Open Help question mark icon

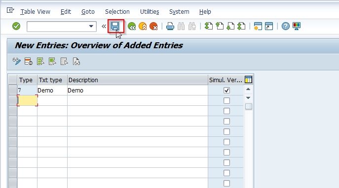click(x=286, y=26)
